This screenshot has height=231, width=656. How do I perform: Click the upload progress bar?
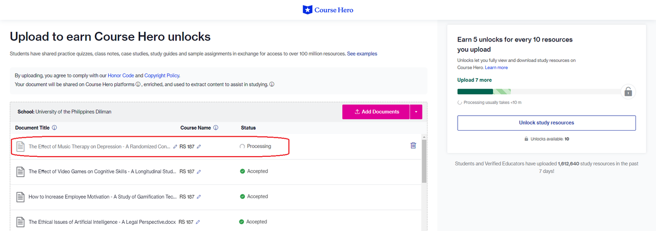[x=539, y=92]
